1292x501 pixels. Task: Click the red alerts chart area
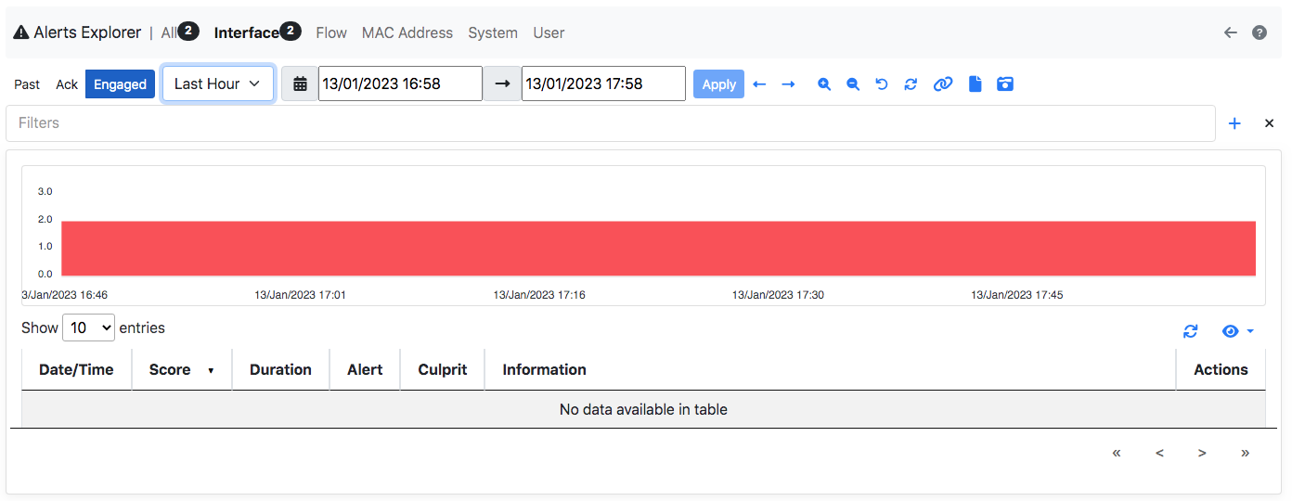(659, 249)
